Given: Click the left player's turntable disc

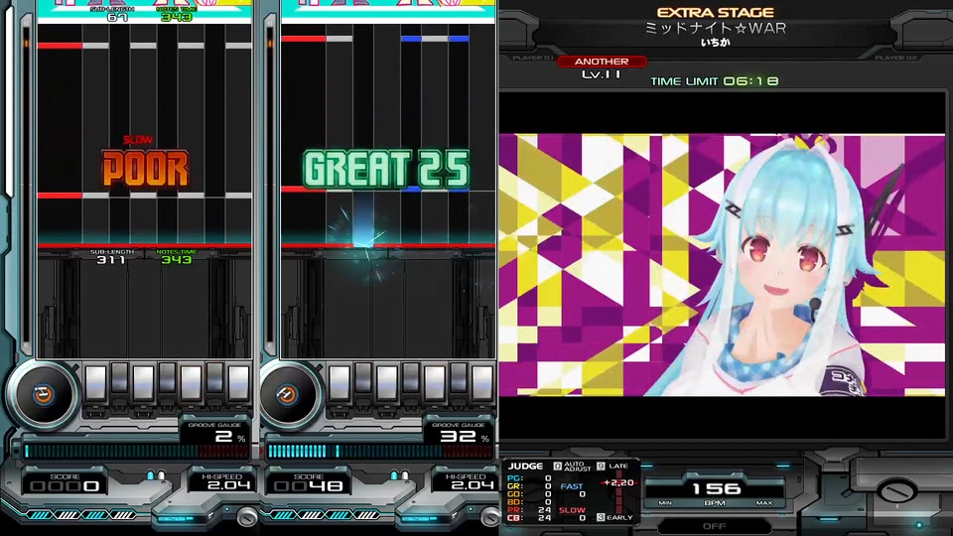Looking at the screenshot, I should coord(43,395).
